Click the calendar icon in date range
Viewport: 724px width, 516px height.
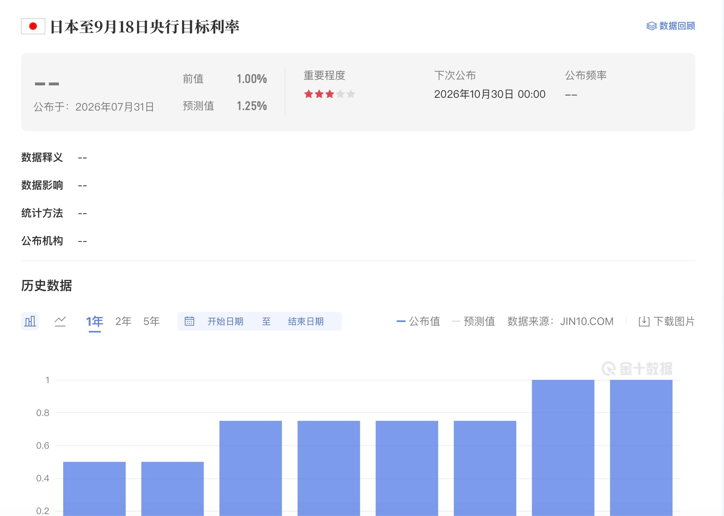tap(189, 321)
